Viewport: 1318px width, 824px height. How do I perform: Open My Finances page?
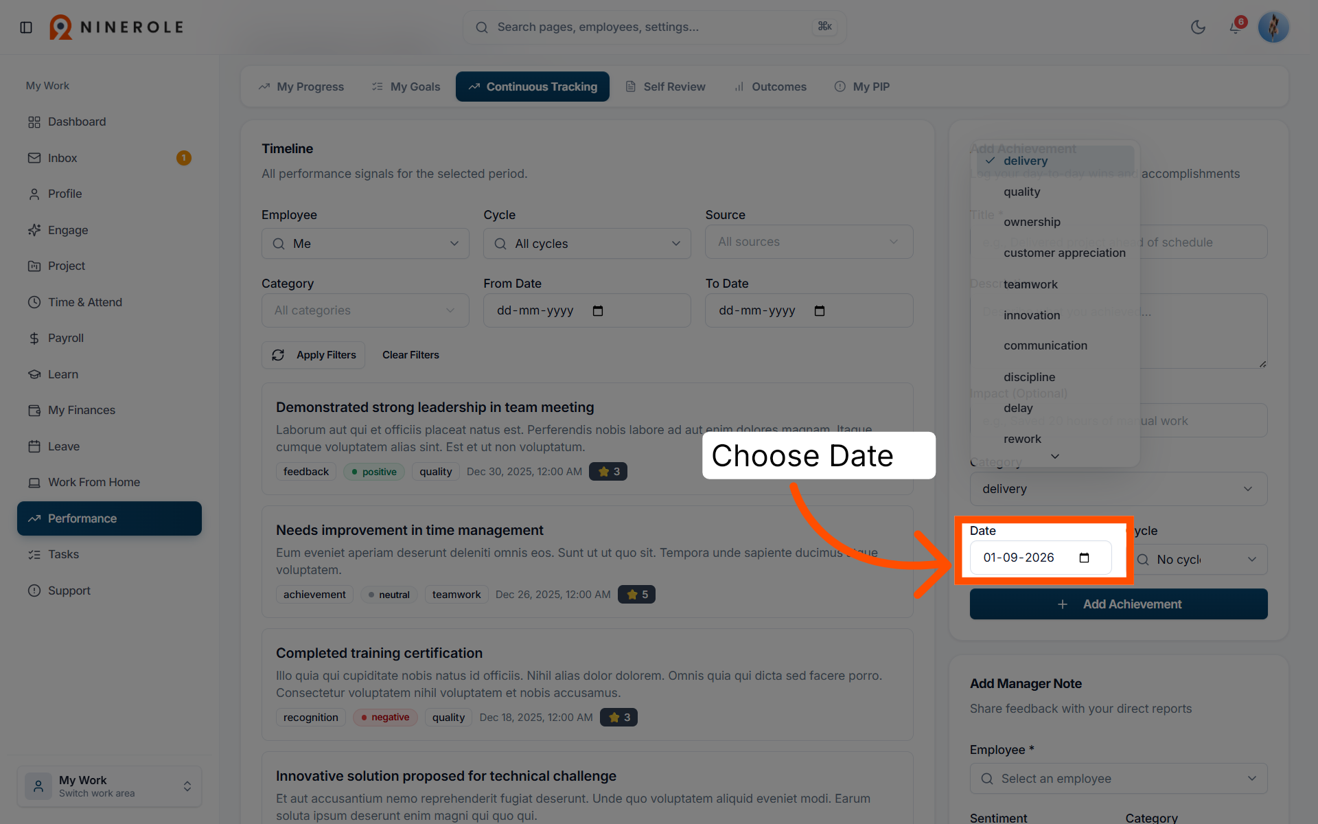110,410
